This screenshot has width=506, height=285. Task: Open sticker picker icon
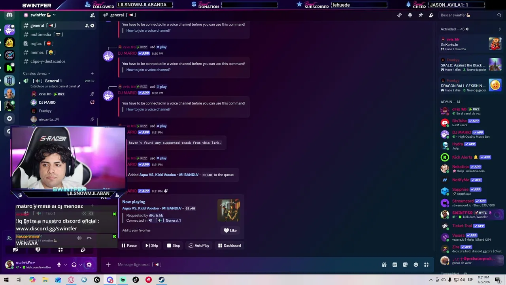(405, 265)
